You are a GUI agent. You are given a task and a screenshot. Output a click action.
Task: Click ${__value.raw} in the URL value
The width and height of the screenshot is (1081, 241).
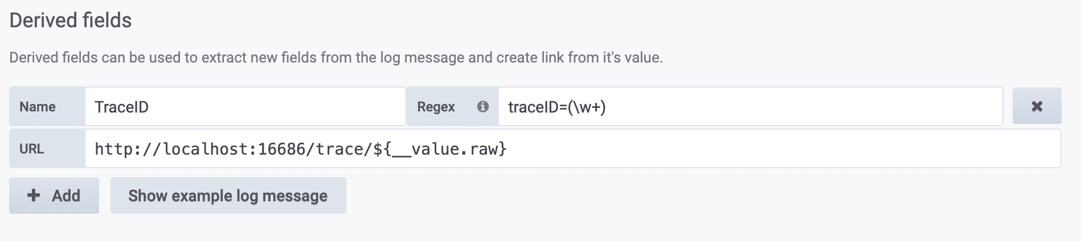[x=440, y=149]
